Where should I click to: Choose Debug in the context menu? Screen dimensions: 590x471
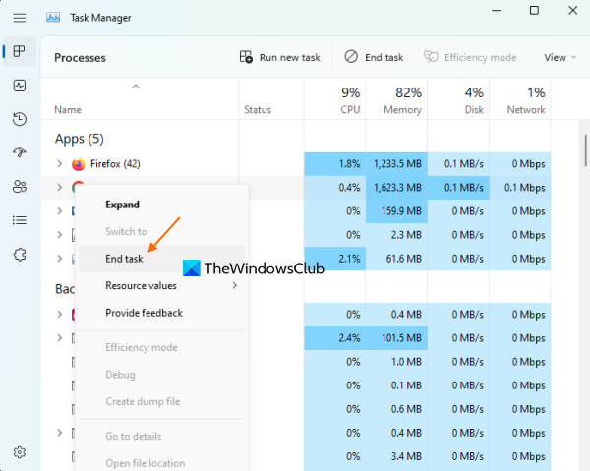pyautogui.click(x=162, y=375)
